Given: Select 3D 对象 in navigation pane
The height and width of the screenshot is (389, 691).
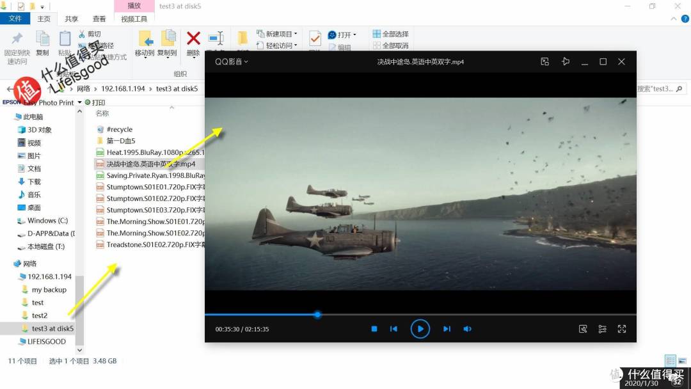Looking at the screenshot, I should 35,129.
